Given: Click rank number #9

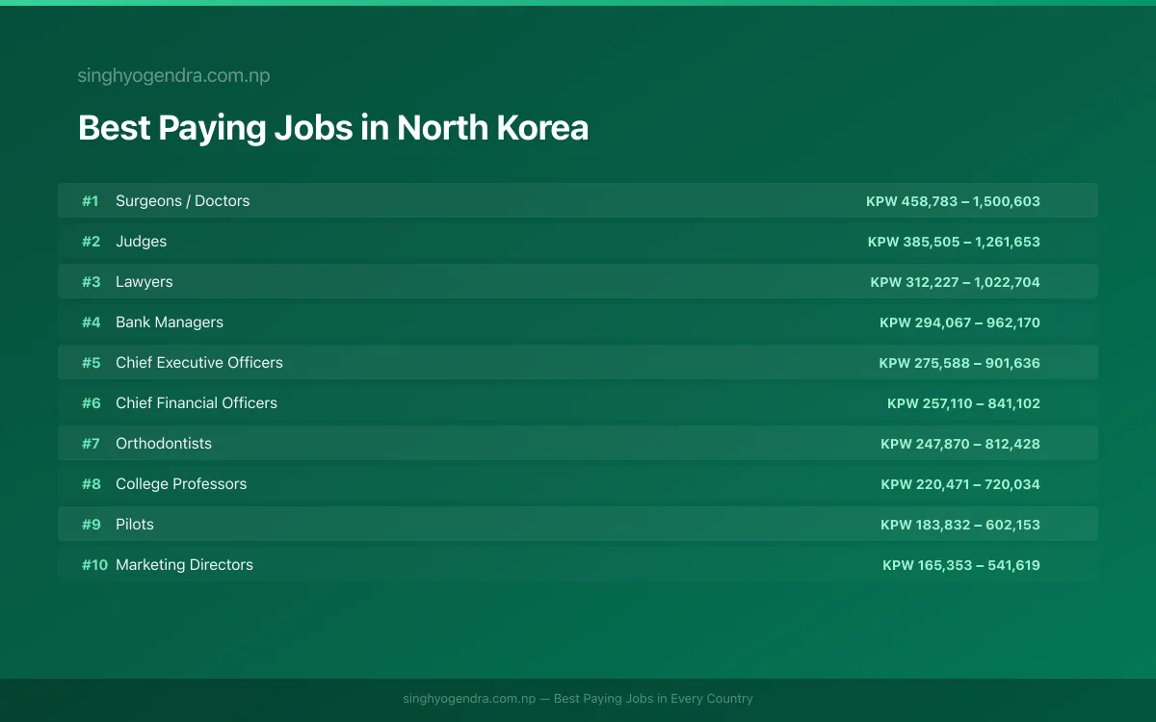Looking at the screenshot, I should point(91,525).
